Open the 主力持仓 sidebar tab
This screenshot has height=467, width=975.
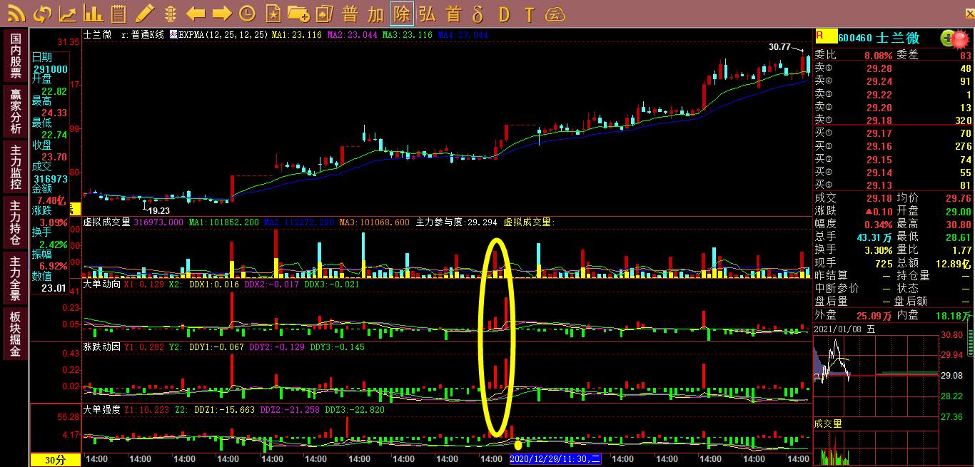pos(16,222)
